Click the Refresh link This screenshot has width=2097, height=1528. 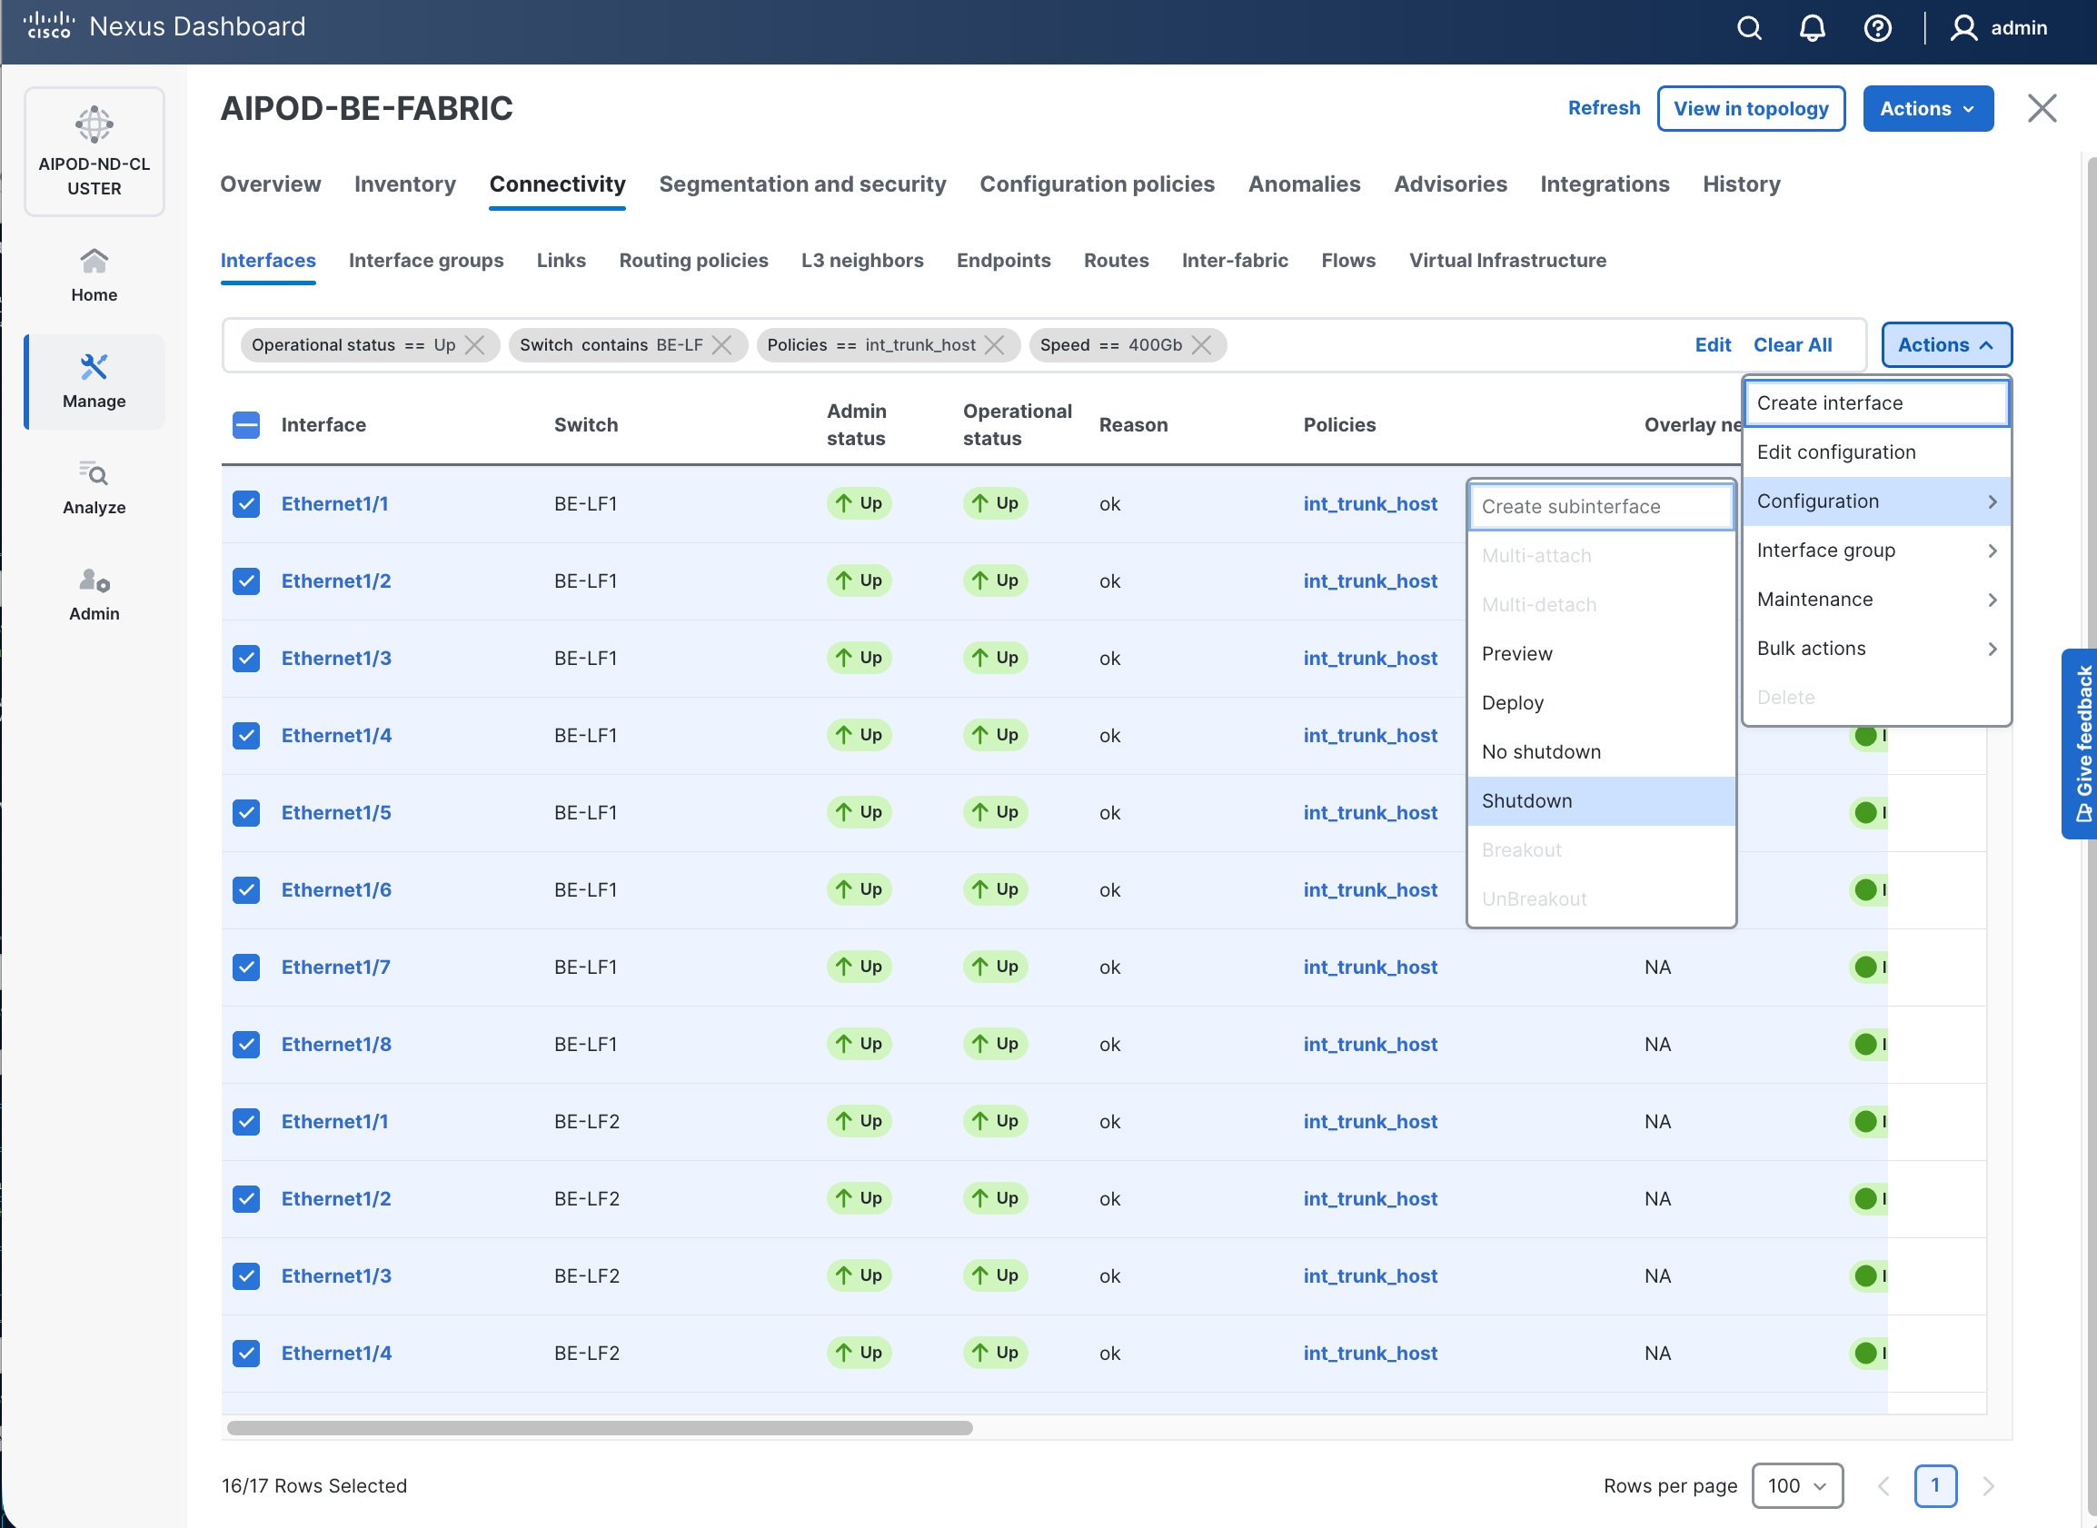coord(1603,107)
